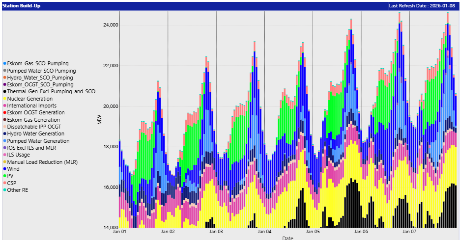This screenshot has height=240, width=460.
Task: Hide the International Imports series
Action: (x=31, y=106)
